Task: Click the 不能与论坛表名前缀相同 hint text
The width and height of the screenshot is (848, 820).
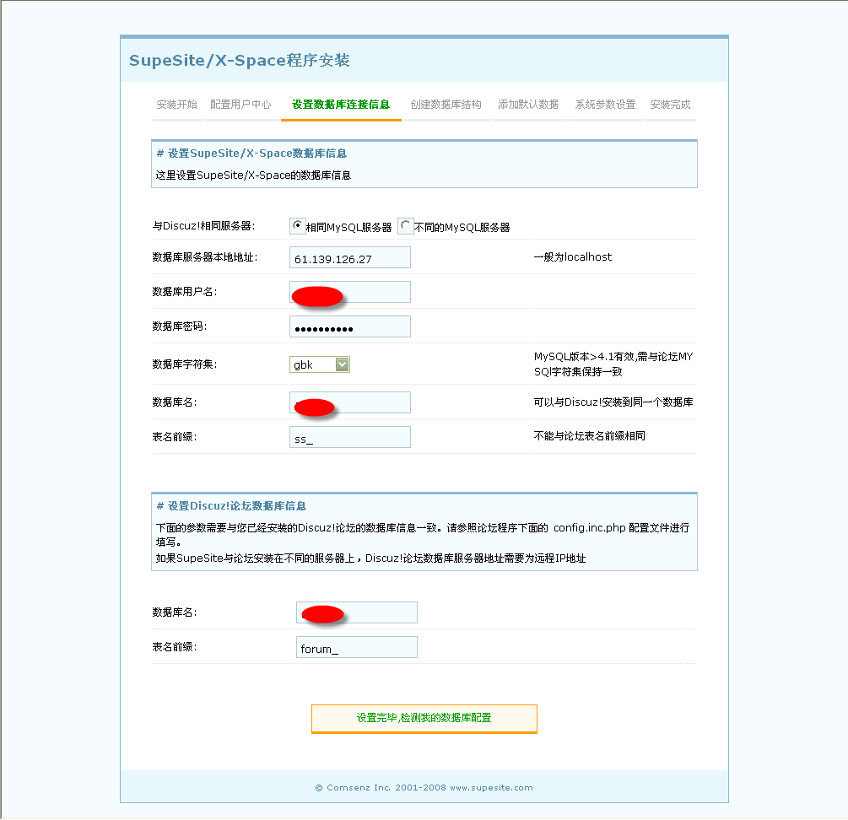Action: pos(590,435)
